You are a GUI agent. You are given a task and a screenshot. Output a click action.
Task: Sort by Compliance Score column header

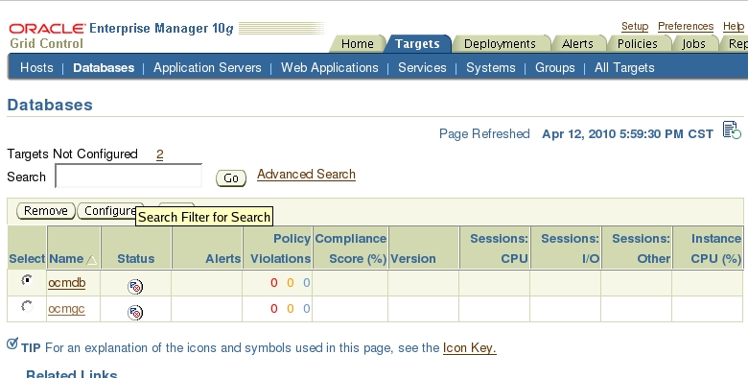[x=351, y=248]
